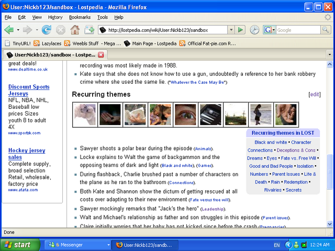The width and height of the screenshot is (335, 251).
Task: Open Main Page - Lostpedia bookmark
Action: (x=150, y=43)
